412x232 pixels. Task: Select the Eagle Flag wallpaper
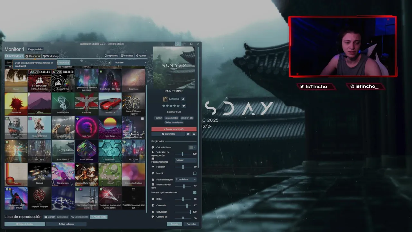click(x=87, y=104)
